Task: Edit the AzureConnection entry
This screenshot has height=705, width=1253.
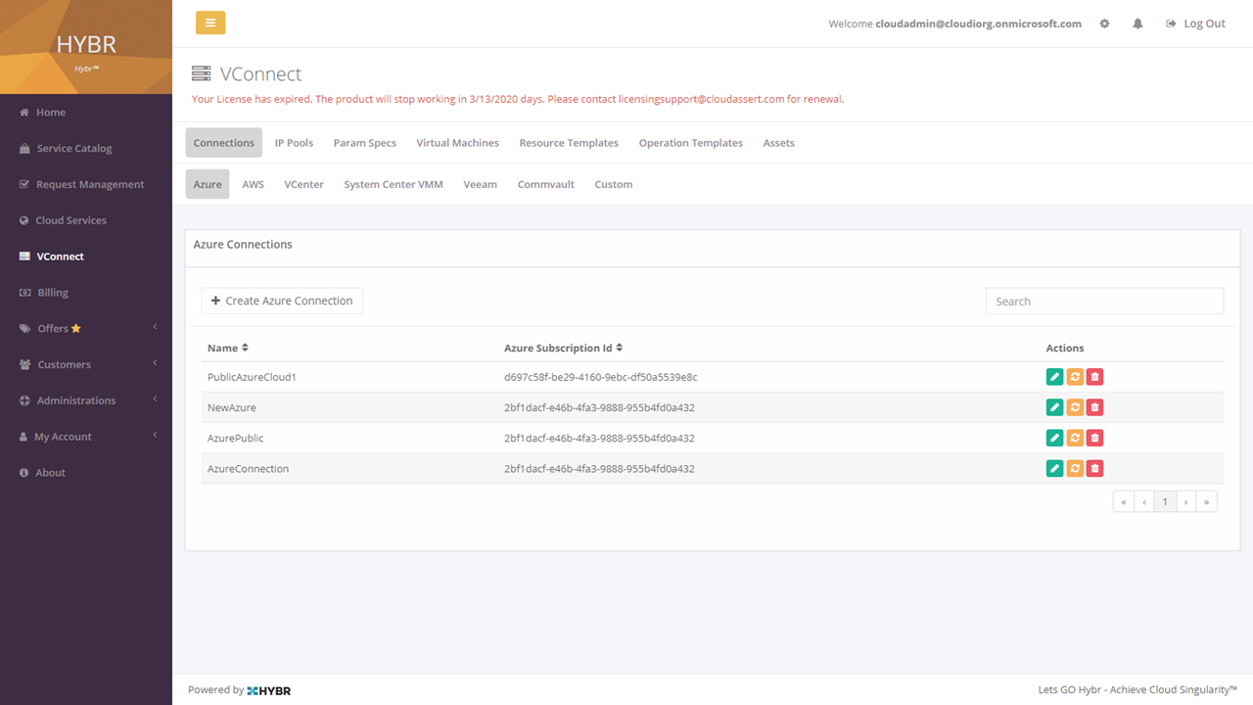Action: pyautogui.click(x=1054, y=469)
